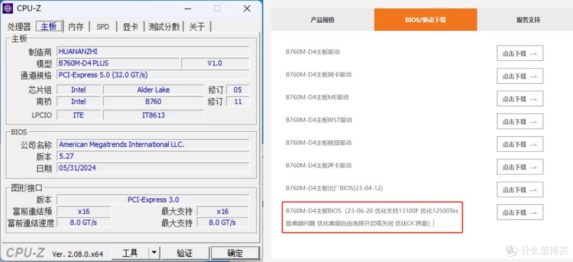
Task: Click the model field B760M-D4 PLUS
Action: pyautogui.click(x=118, y=63)
